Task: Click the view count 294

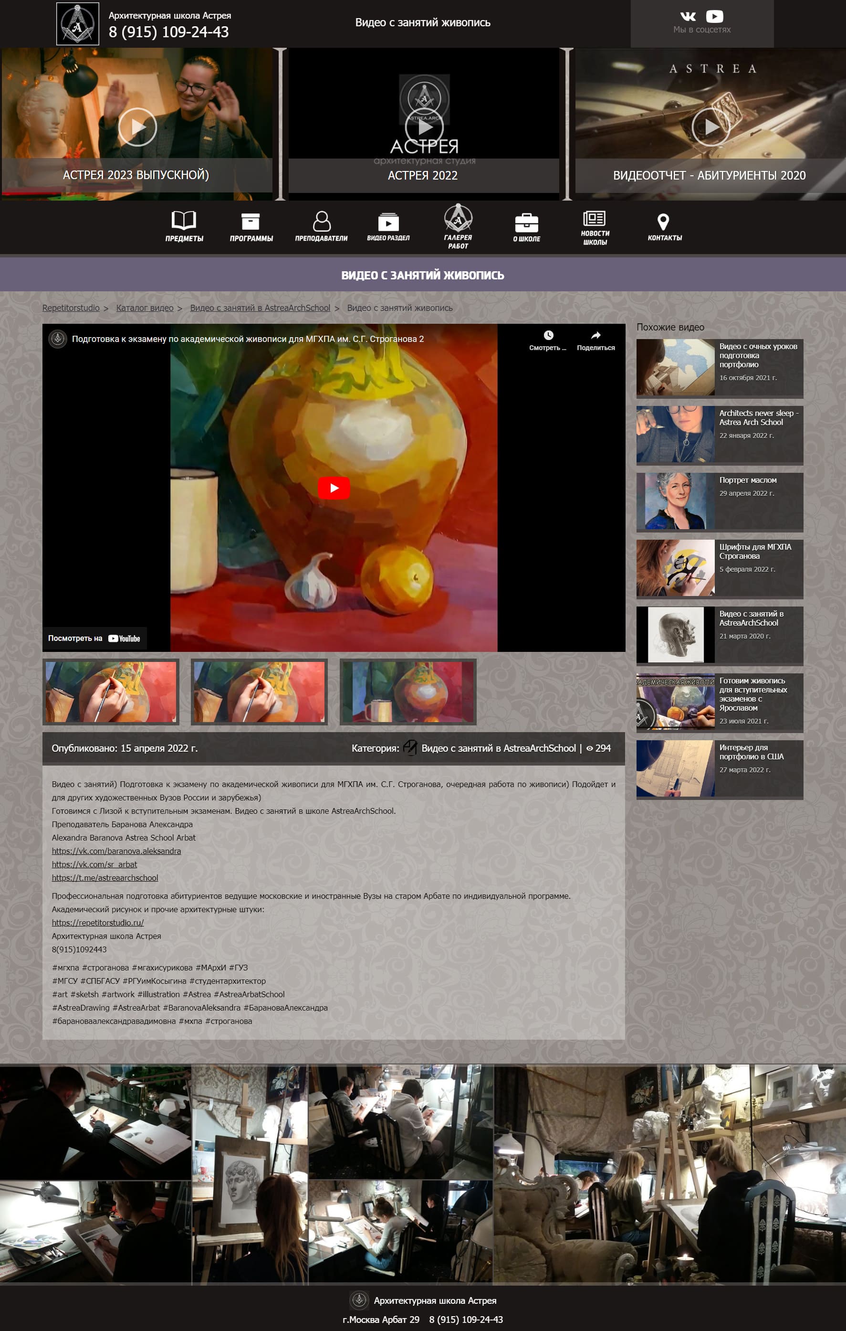Action: [603, 748]
